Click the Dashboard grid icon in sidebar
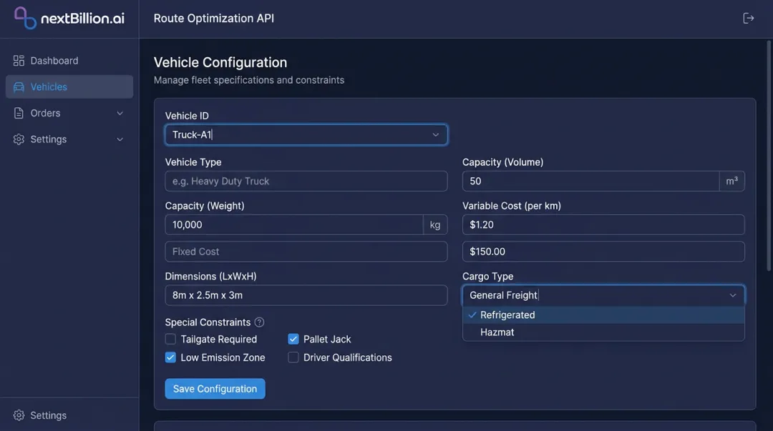This screenshot has width=773, height=431. (19, 61)
